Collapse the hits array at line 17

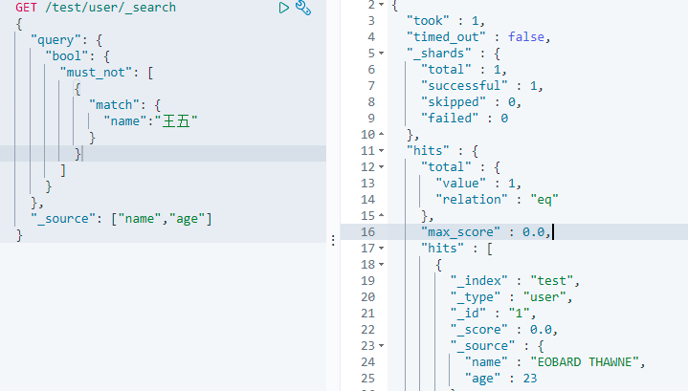point(383,248)
